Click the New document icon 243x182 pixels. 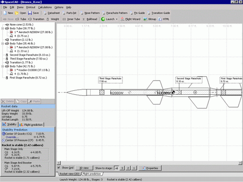tap(5, 13)
